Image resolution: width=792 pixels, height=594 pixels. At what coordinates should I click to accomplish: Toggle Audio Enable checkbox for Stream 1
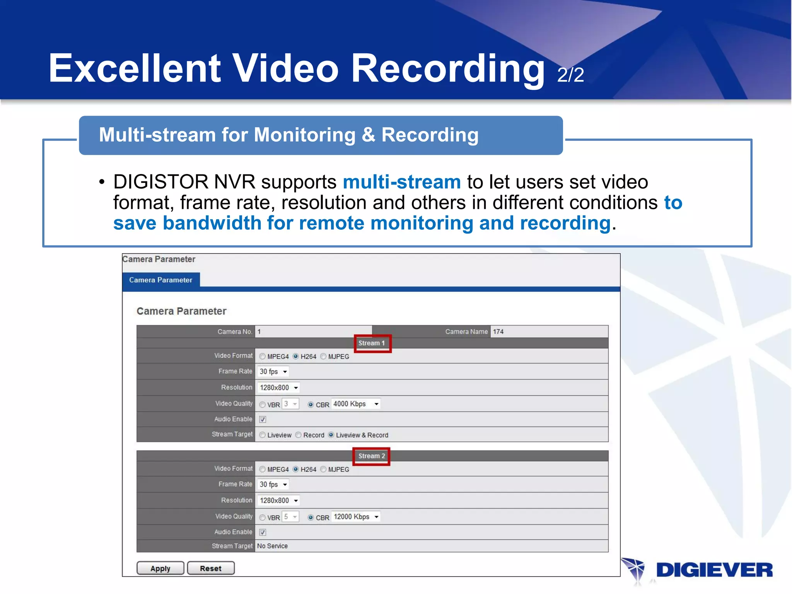point(263,419)
